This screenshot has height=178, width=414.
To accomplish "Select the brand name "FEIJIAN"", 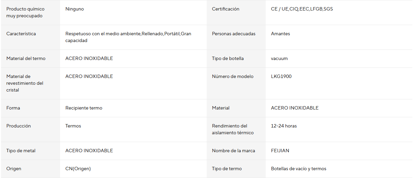I will [x=280, y=151].
